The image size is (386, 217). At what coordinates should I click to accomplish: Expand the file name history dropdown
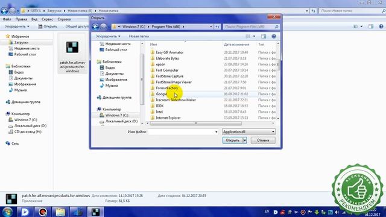coord(216,132)
